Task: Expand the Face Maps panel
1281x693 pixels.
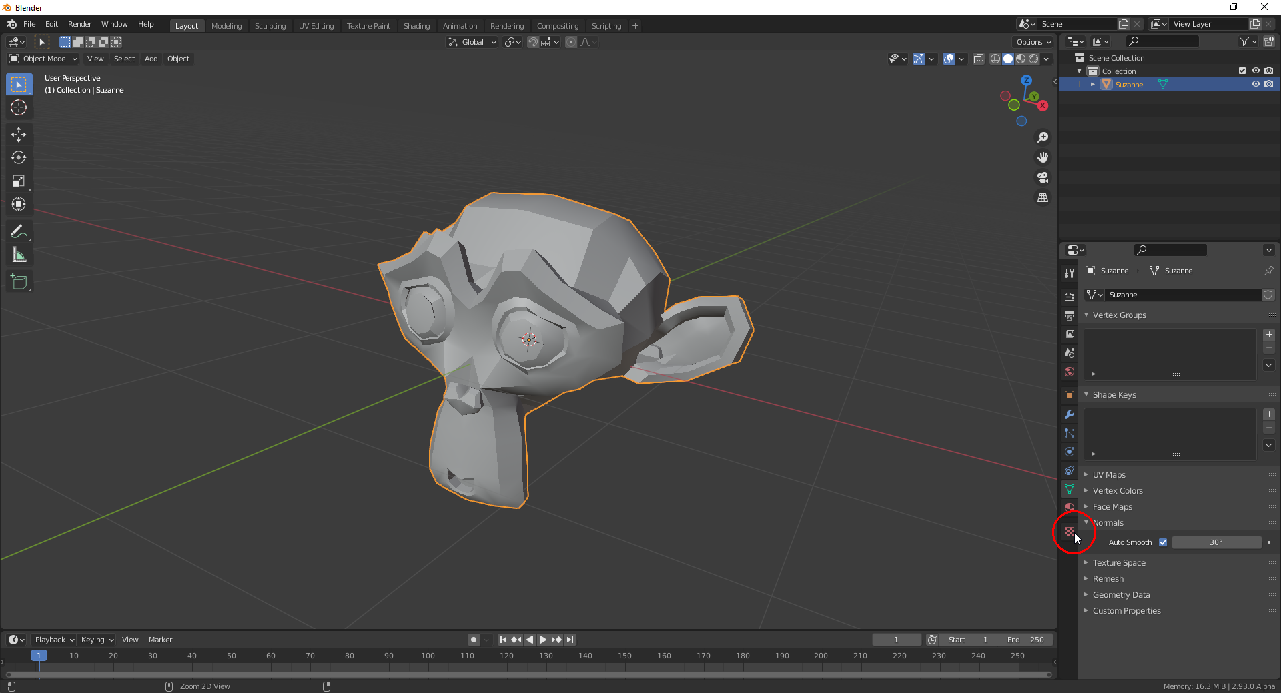Action: click(x=1112, y=507)
